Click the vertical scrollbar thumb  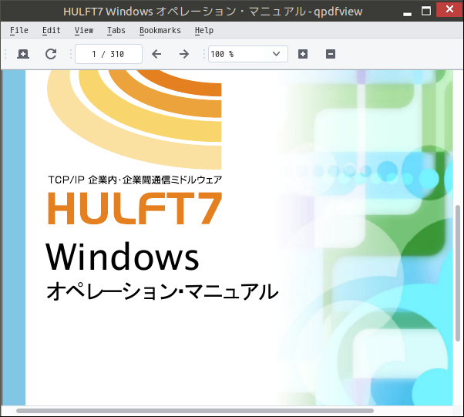(x=458, y=272)
